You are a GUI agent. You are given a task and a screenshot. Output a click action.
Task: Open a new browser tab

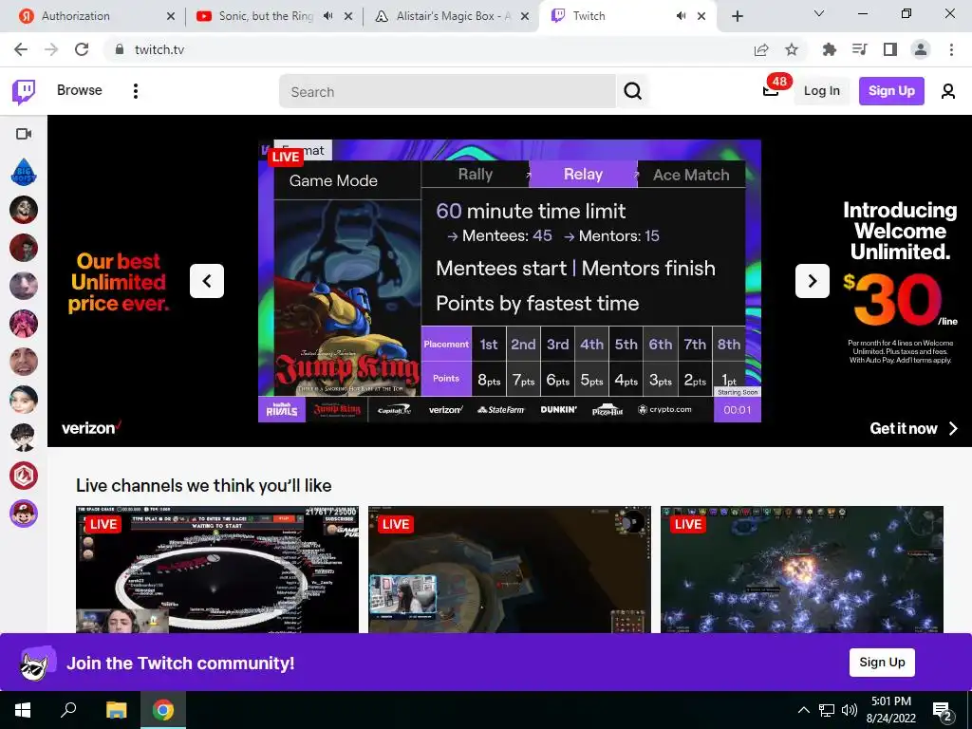[737, 16]
